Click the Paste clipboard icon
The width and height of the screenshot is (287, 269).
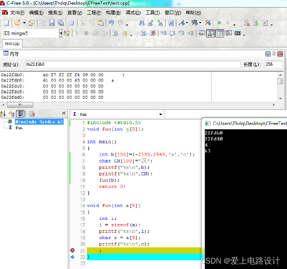[100, 23]
